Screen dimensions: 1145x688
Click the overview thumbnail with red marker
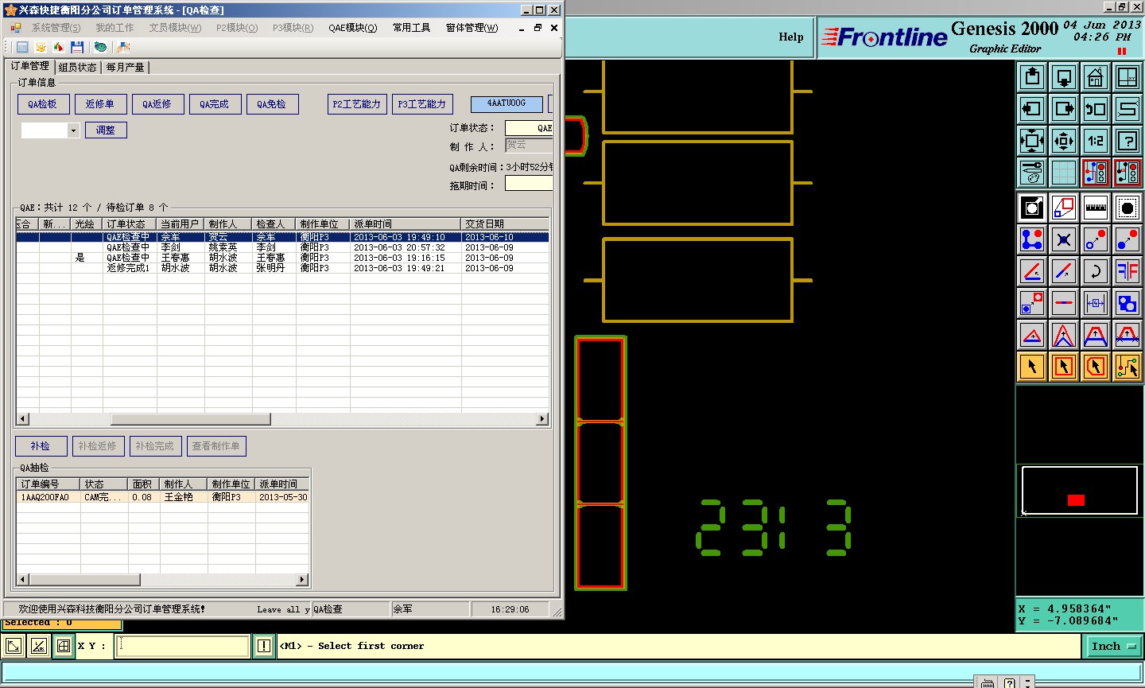[1080, 490]
